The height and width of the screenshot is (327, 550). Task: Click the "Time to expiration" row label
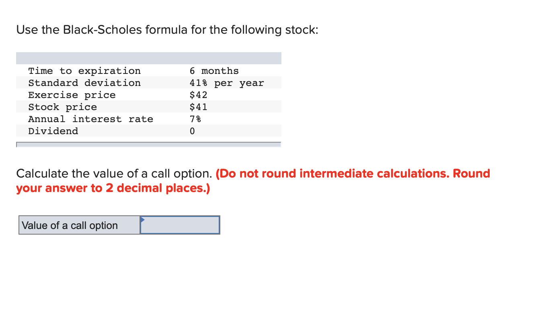[x=84, y=71]
